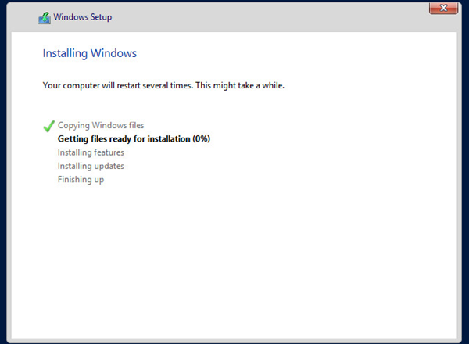Select the 'Copying Windows files' step
Viewport: 469px width, 344px height.
point(101,125)
